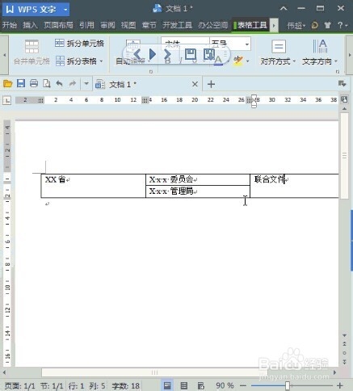The image size is (353, 391).
Task: Click the zoom slider handle
Action: [x=288, y=385]
